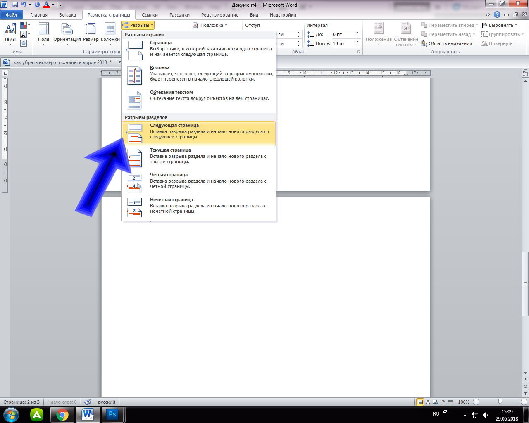The width and height of the screenshot is (529, 423).
Task: Click the русский language indicator
Action: point(107,402)
